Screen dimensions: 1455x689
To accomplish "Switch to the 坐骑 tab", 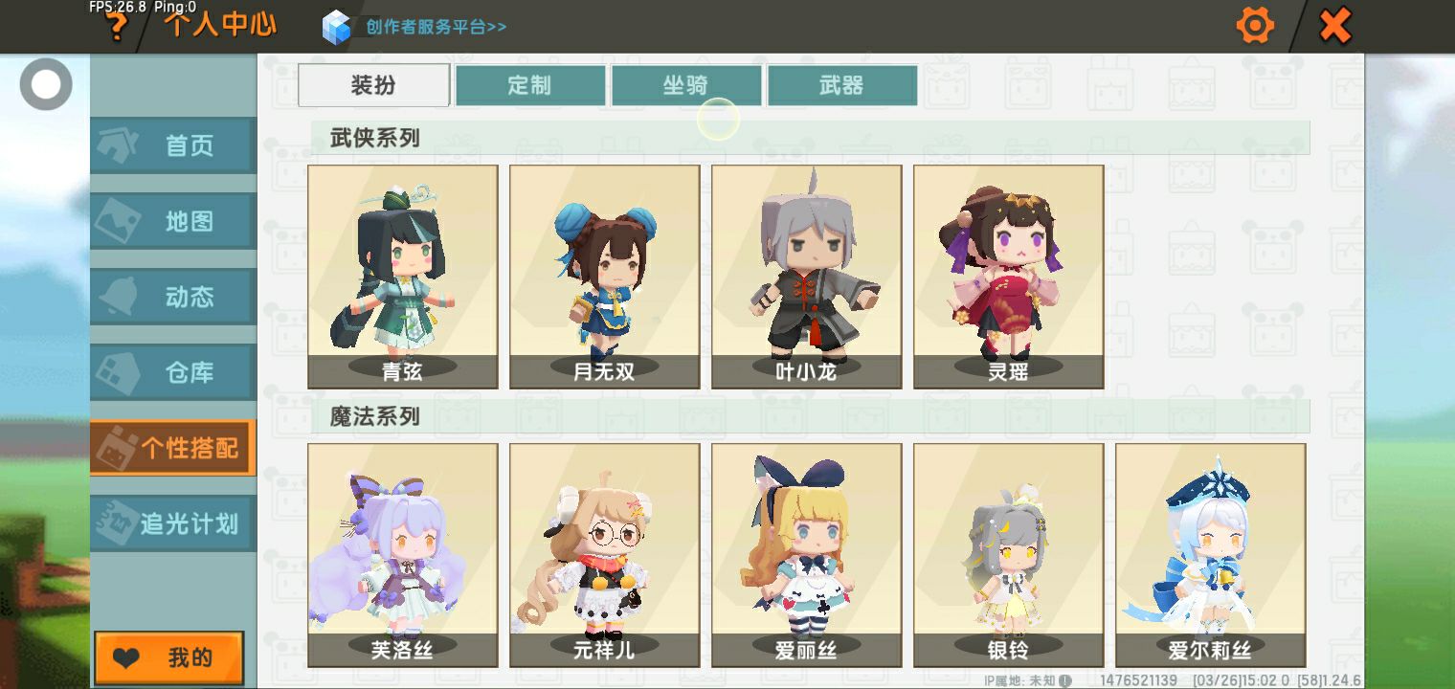I will click(x=686, y=85).
